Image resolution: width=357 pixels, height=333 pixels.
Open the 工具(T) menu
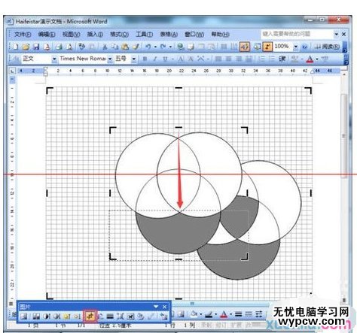[144, 35]
